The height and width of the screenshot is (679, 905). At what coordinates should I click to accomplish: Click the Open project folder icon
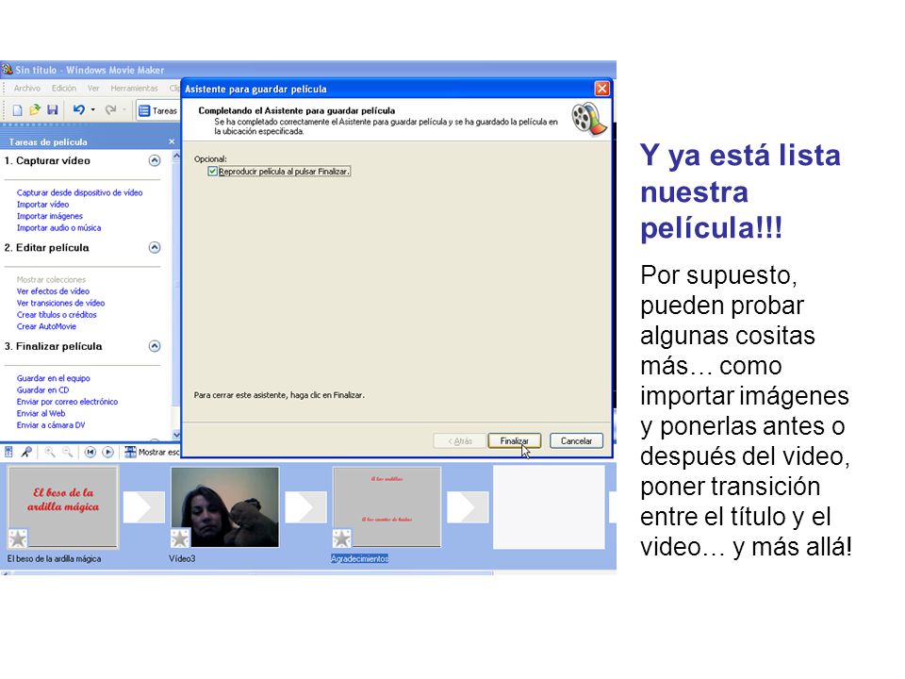(x=35, y=109)
